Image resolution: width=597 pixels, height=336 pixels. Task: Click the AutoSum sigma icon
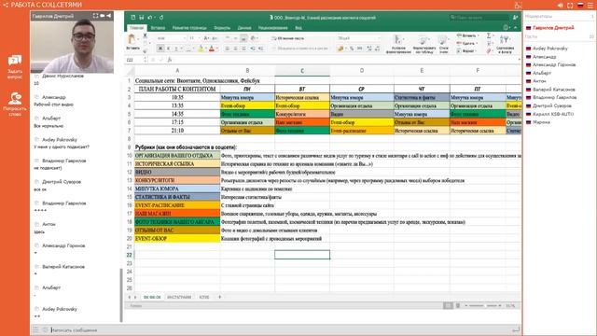489,35
